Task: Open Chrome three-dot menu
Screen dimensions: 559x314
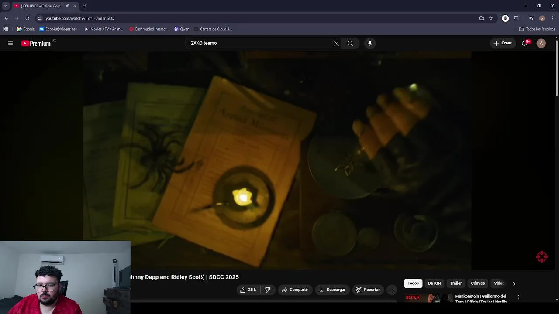Action: point(552,18)
